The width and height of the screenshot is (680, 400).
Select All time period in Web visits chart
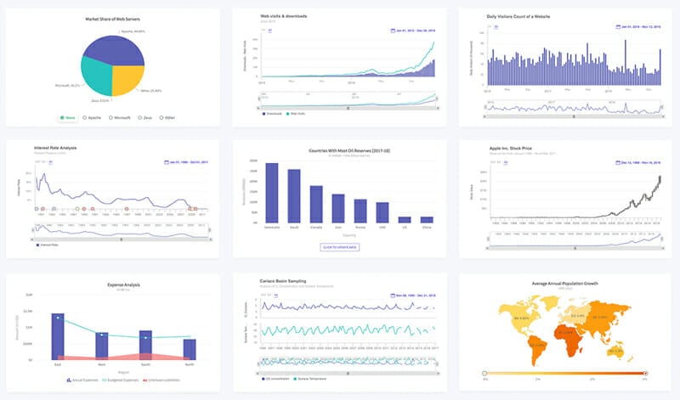point(269,31)
